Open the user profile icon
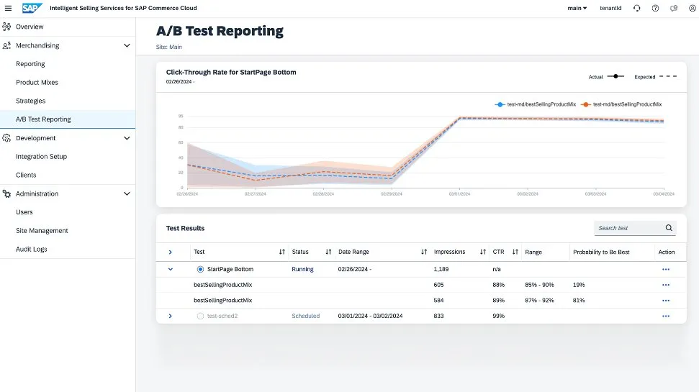The width and height of the screenshot is (699, 392). coord(693,8)
